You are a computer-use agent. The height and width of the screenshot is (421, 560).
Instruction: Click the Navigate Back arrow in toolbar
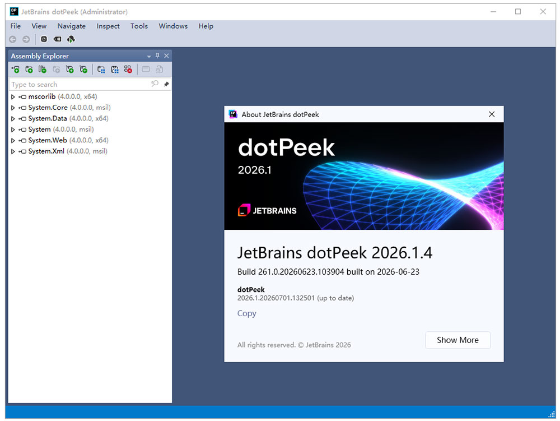coord(13,39)
